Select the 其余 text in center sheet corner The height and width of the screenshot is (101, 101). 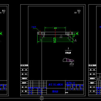75,13
